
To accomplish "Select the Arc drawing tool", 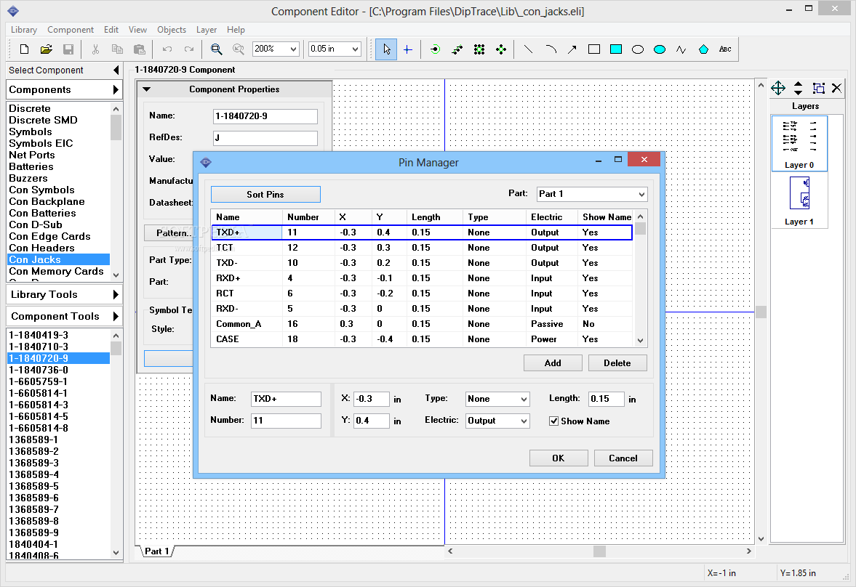I will [x=551, y=49].
